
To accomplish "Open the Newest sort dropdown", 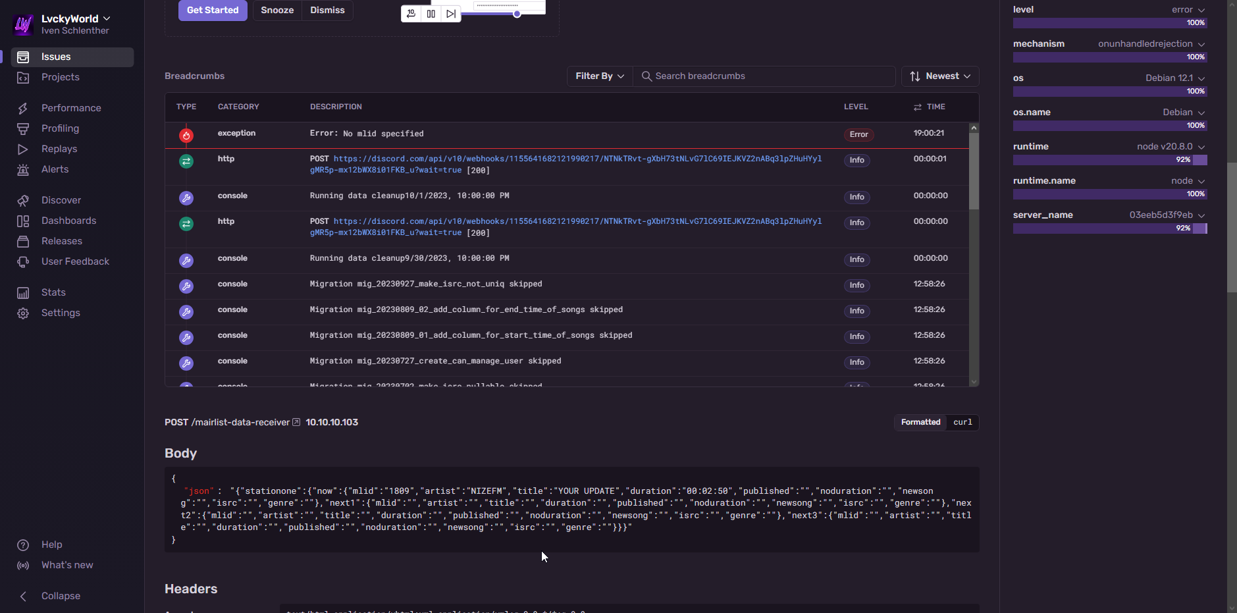I will (940, 76).
